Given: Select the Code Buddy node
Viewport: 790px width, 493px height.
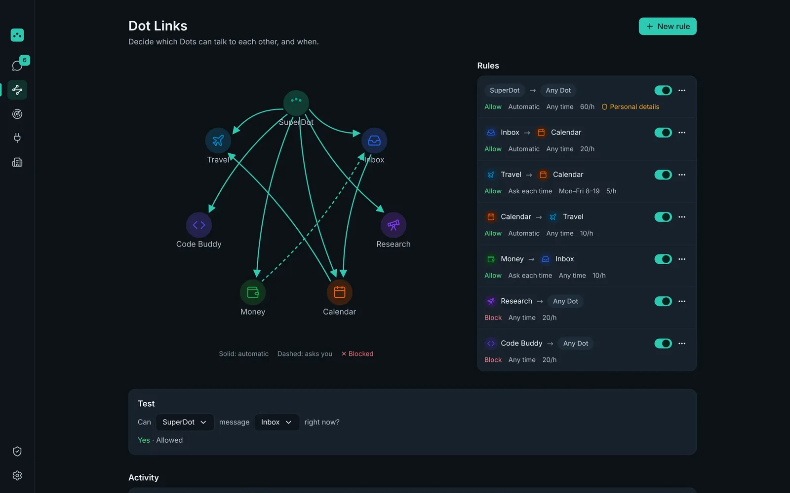Looking at the screenshot, I should 199,225.
